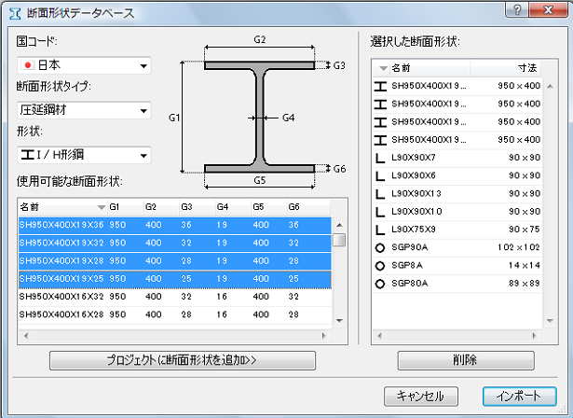Screen dimensions: 573x418
Task: Click the pipe icon beside SGP8A
Action: pos(380,266)
